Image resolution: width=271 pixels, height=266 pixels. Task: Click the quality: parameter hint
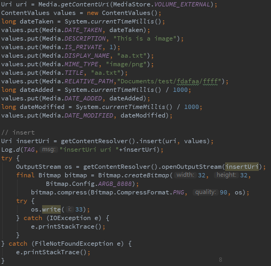coord(205,192)
